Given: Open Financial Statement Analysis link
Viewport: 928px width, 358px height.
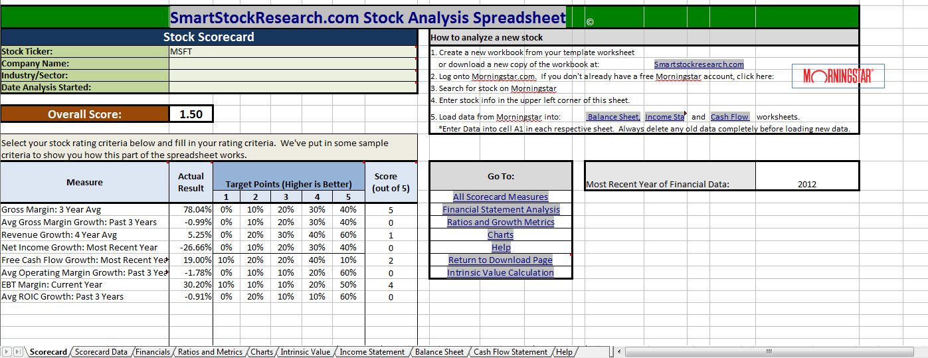Looking at the screenshot, I should pos(501,209).
